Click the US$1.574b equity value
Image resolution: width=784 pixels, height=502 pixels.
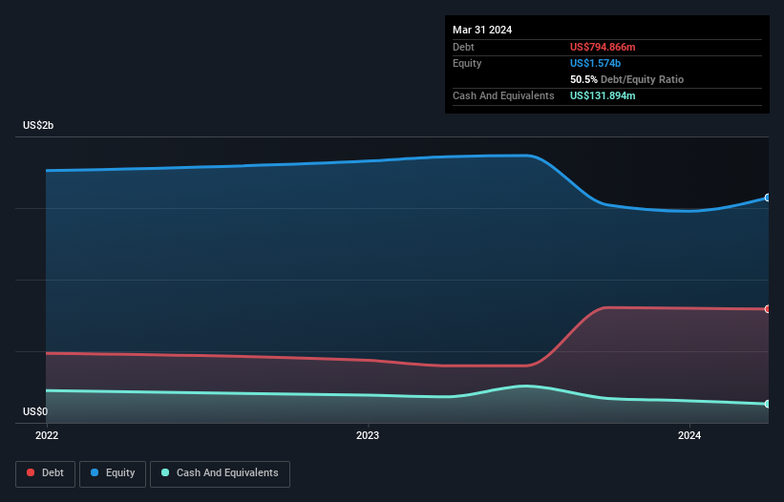[x=595, y=63]
